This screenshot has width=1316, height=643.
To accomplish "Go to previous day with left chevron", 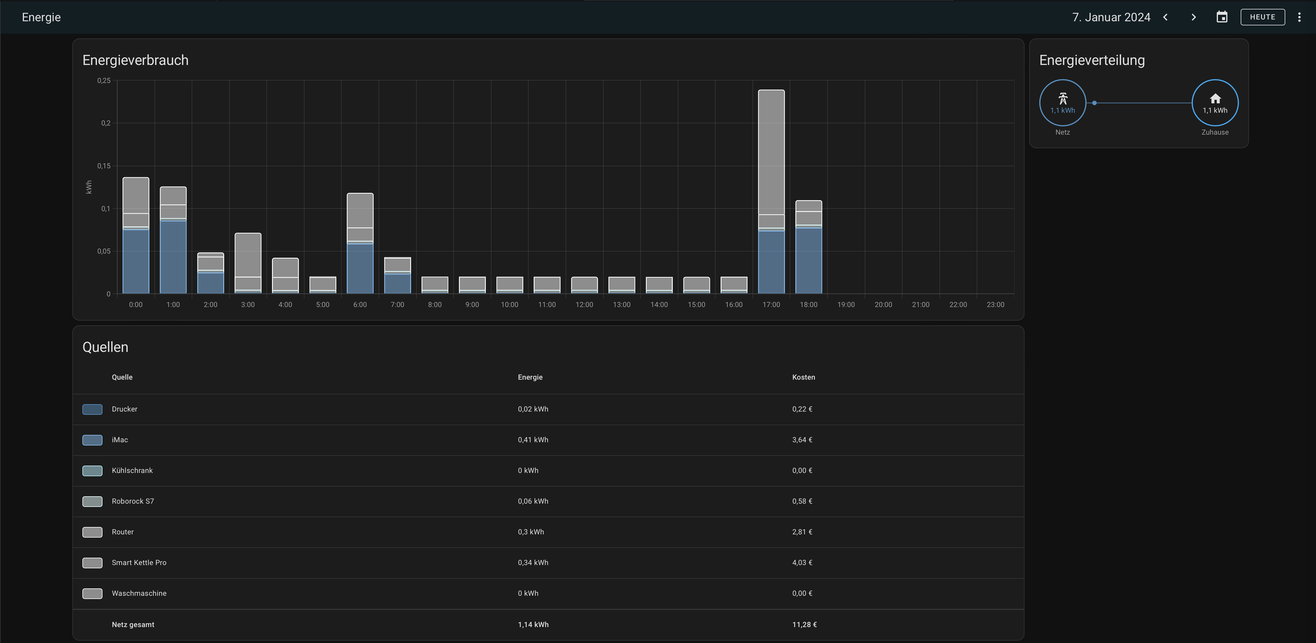I will 1165,17.
